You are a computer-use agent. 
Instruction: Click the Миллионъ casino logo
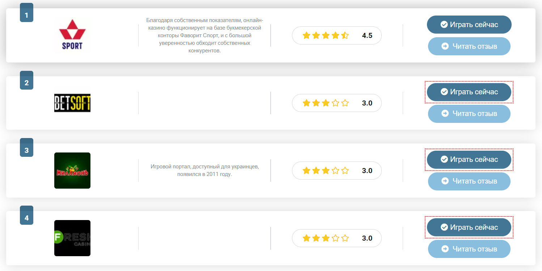72,171
